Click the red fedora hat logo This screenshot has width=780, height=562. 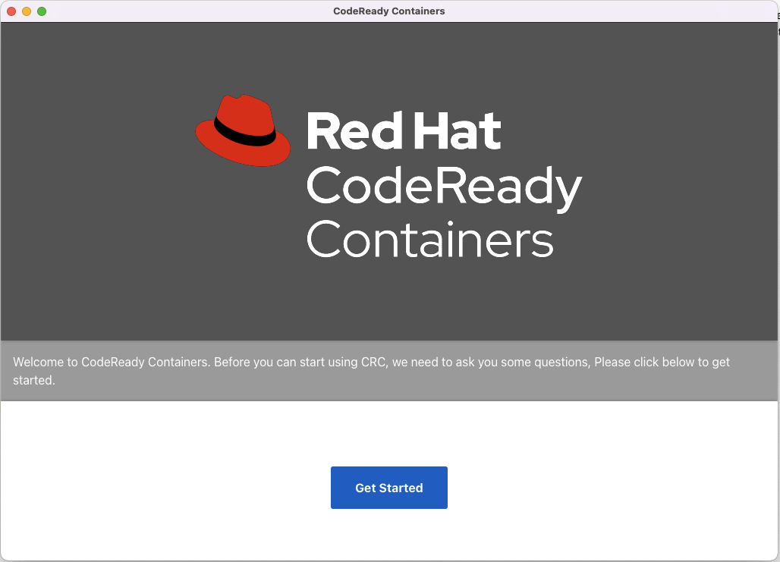click(243, 130)
